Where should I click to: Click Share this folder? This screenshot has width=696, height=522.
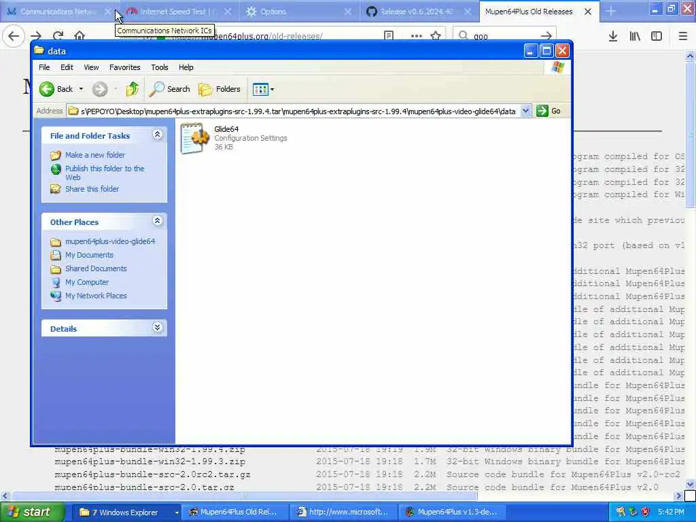click(x=92, y=189)
